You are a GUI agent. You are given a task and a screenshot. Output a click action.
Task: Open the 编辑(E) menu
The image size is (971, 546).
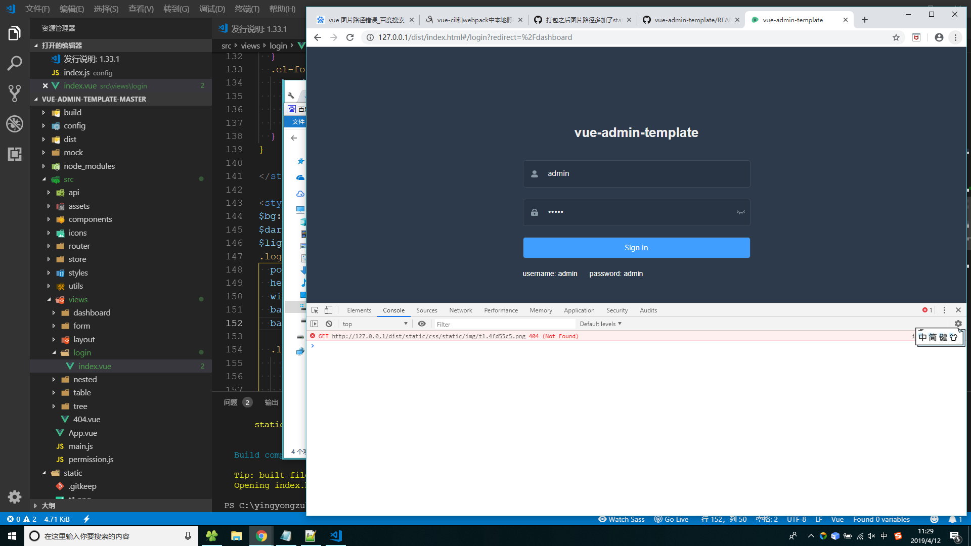[72, 9]
